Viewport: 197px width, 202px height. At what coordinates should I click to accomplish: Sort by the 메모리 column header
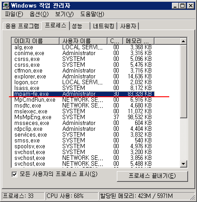point(138,41)
